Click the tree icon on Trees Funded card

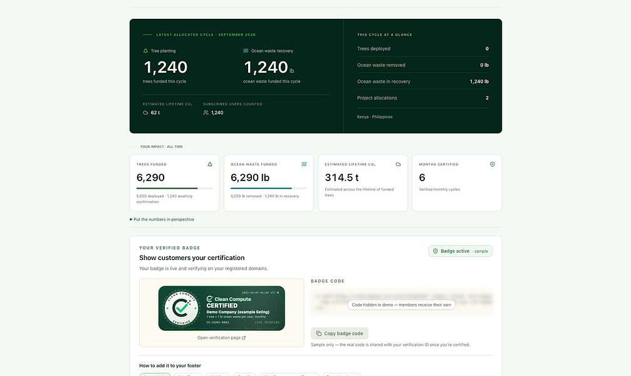coord(210,164)
